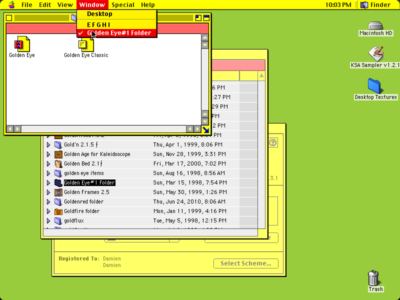The width and height of the screenshot is (400, 300).
Task: Open the Finder application menu
Action: (377, 4)
